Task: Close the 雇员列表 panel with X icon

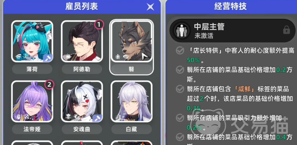Action: 150,7
